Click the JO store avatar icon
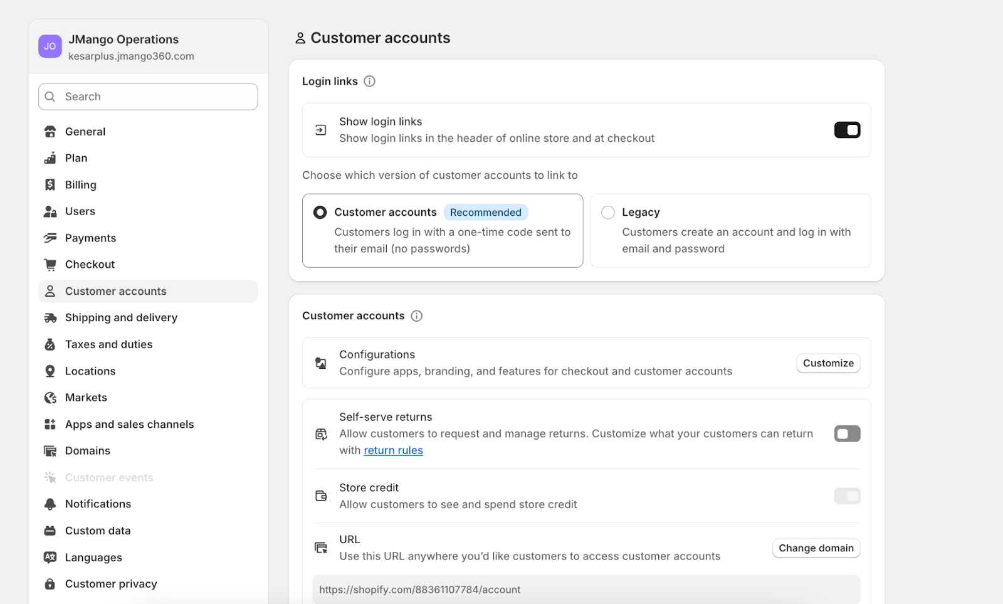 pos(50,46)
